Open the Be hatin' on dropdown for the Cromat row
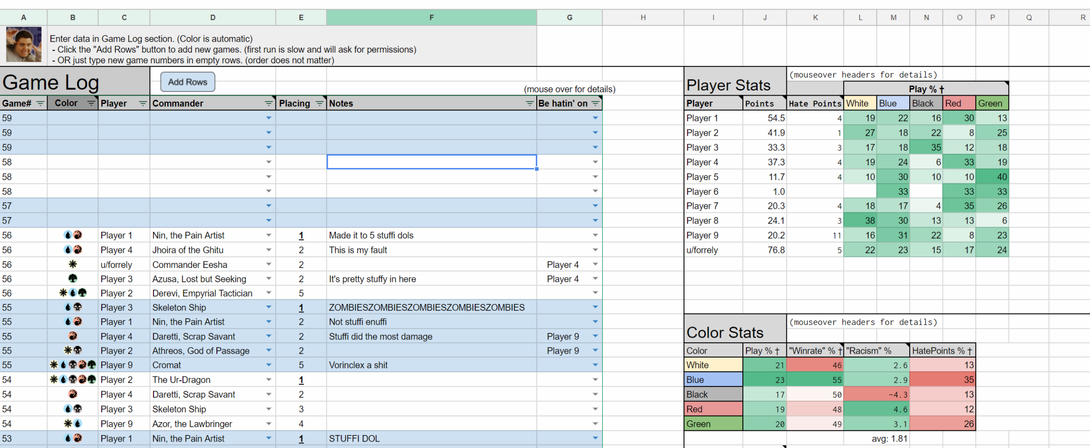Screen dimensions: 1090x448 tap(595, 365)
